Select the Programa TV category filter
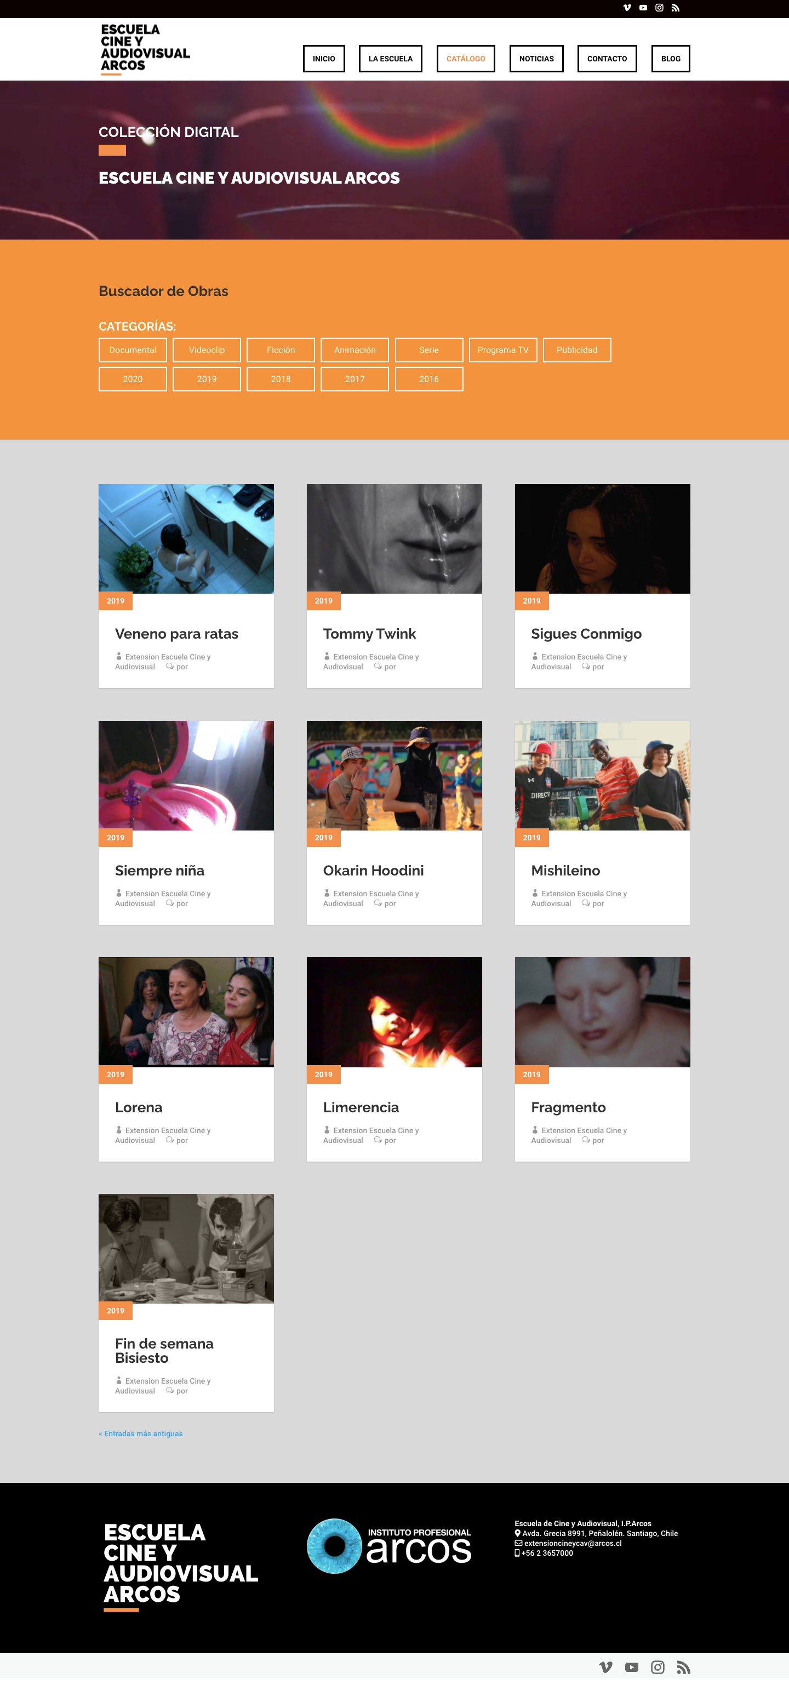The height and width of the screenshot is (1695, 789). (503, 350)
